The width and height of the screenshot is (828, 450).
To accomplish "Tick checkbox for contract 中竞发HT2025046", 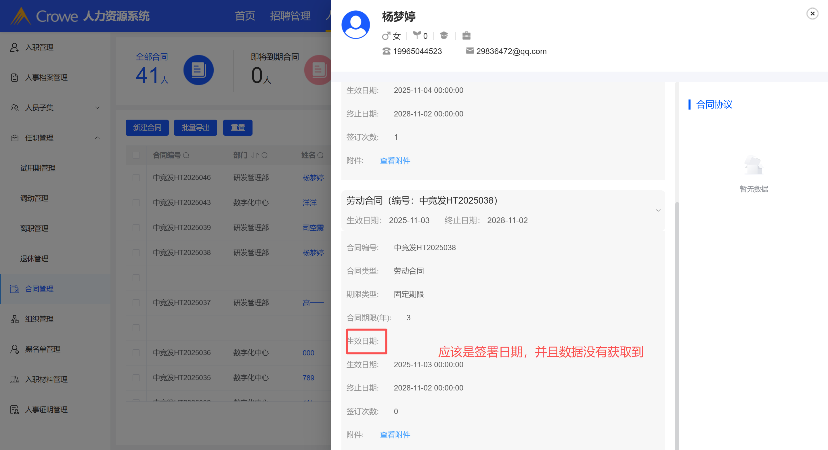I will click(x=136, y=178).
